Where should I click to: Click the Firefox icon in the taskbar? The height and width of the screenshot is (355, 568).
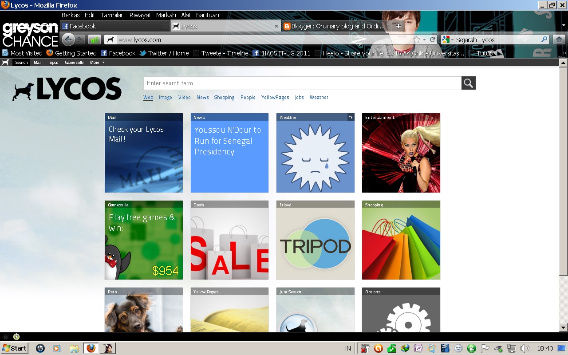91,348
